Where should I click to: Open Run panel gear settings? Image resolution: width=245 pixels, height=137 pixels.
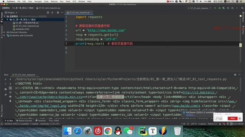pyautogui.click(x=235, y=75)
